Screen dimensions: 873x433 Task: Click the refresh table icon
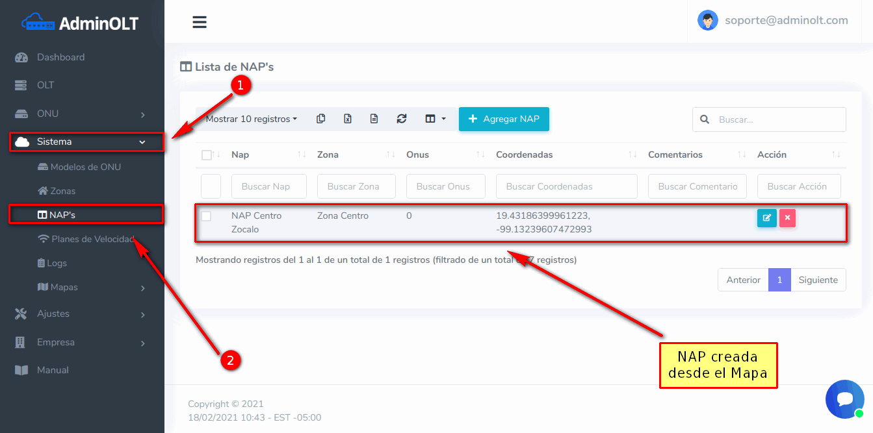click(x=402, y=119)
